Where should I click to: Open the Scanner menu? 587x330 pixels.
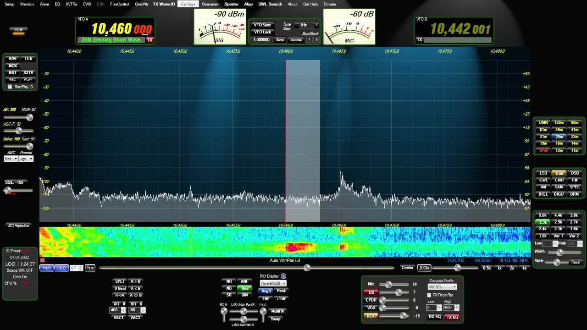[x=210, y=4]
